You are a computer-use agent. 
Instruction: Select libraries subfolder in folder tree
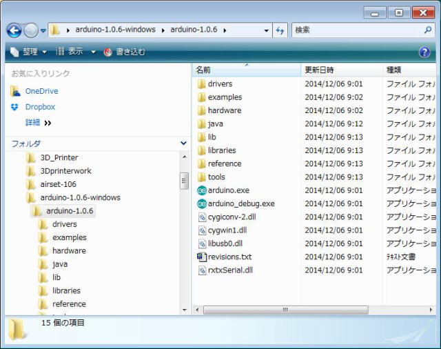point(66,291)
